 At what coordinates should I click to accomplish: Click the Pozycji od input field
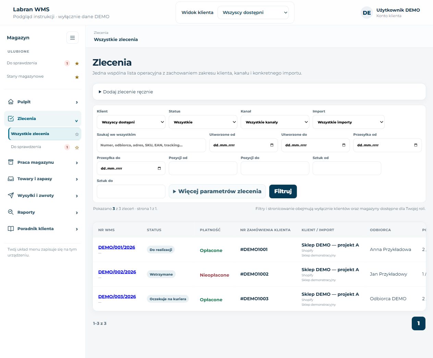[x=203, y=169]
